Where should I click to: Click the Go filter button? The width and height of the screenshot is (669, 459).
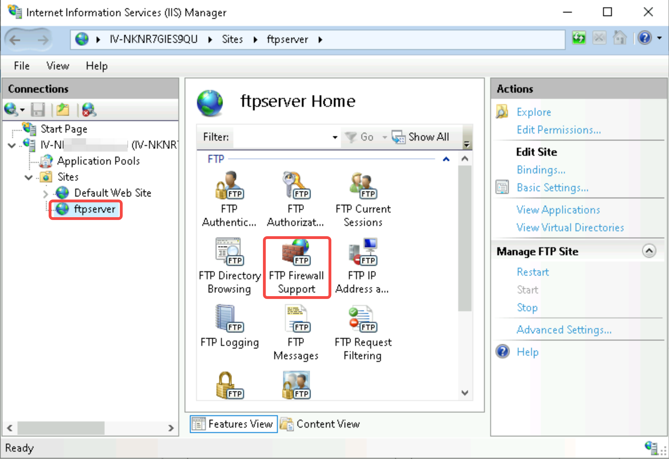(359, 137)
